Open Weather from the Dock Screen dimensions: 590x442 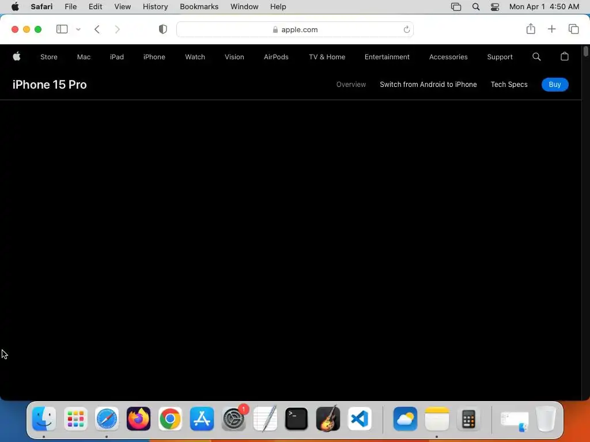405,418
